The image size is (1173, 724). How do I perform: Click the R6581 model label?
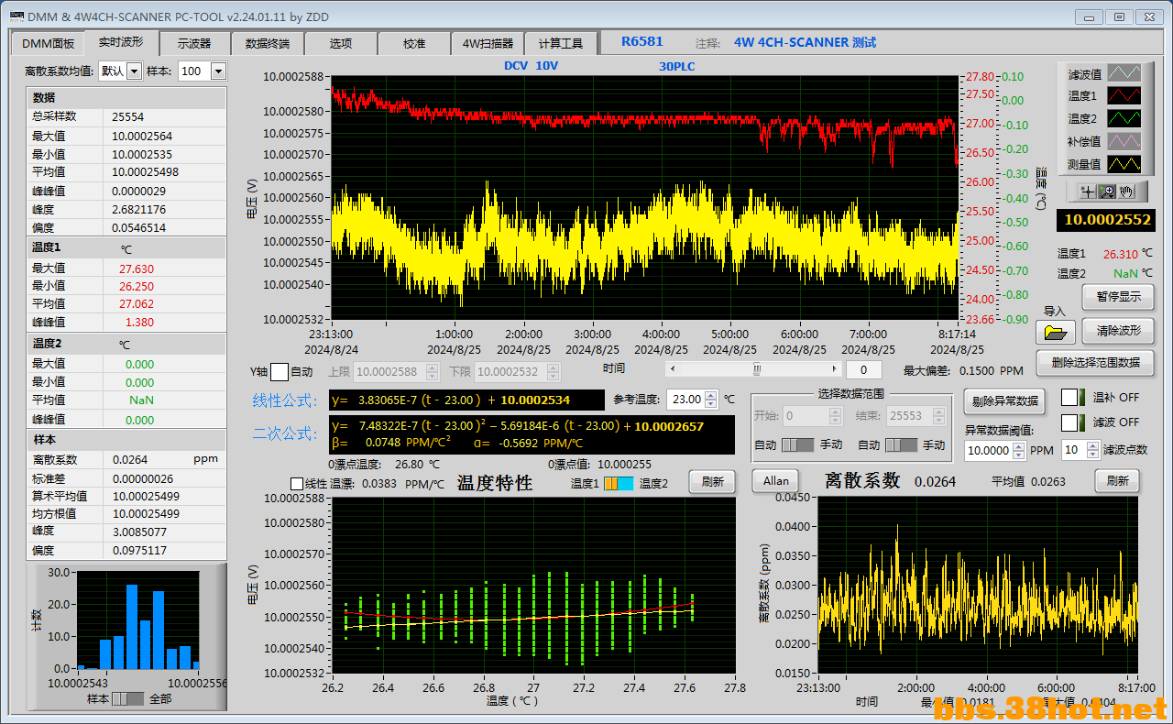pyautogui.click(x=642, y=41)
